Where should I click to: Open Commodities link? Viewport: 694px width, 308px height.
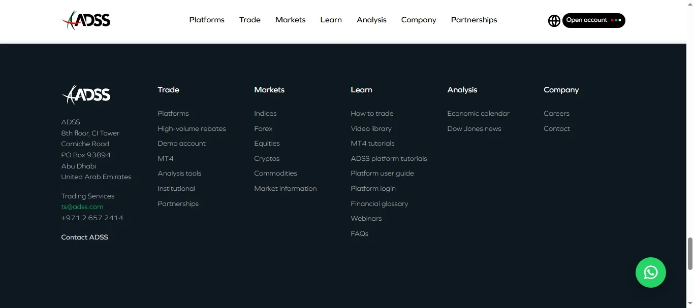[275, 174]
